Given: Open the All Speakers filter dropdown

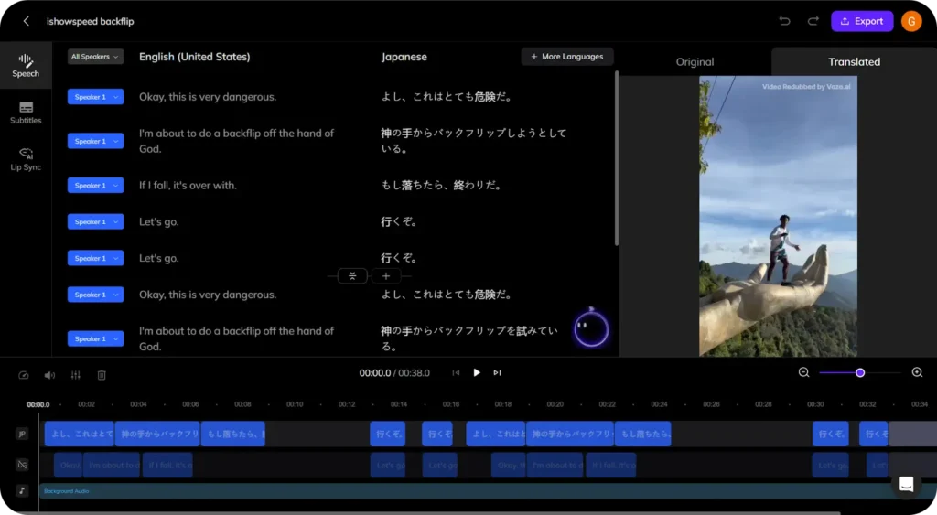Looking at the screenshot, I should click(x=95, y=57).
